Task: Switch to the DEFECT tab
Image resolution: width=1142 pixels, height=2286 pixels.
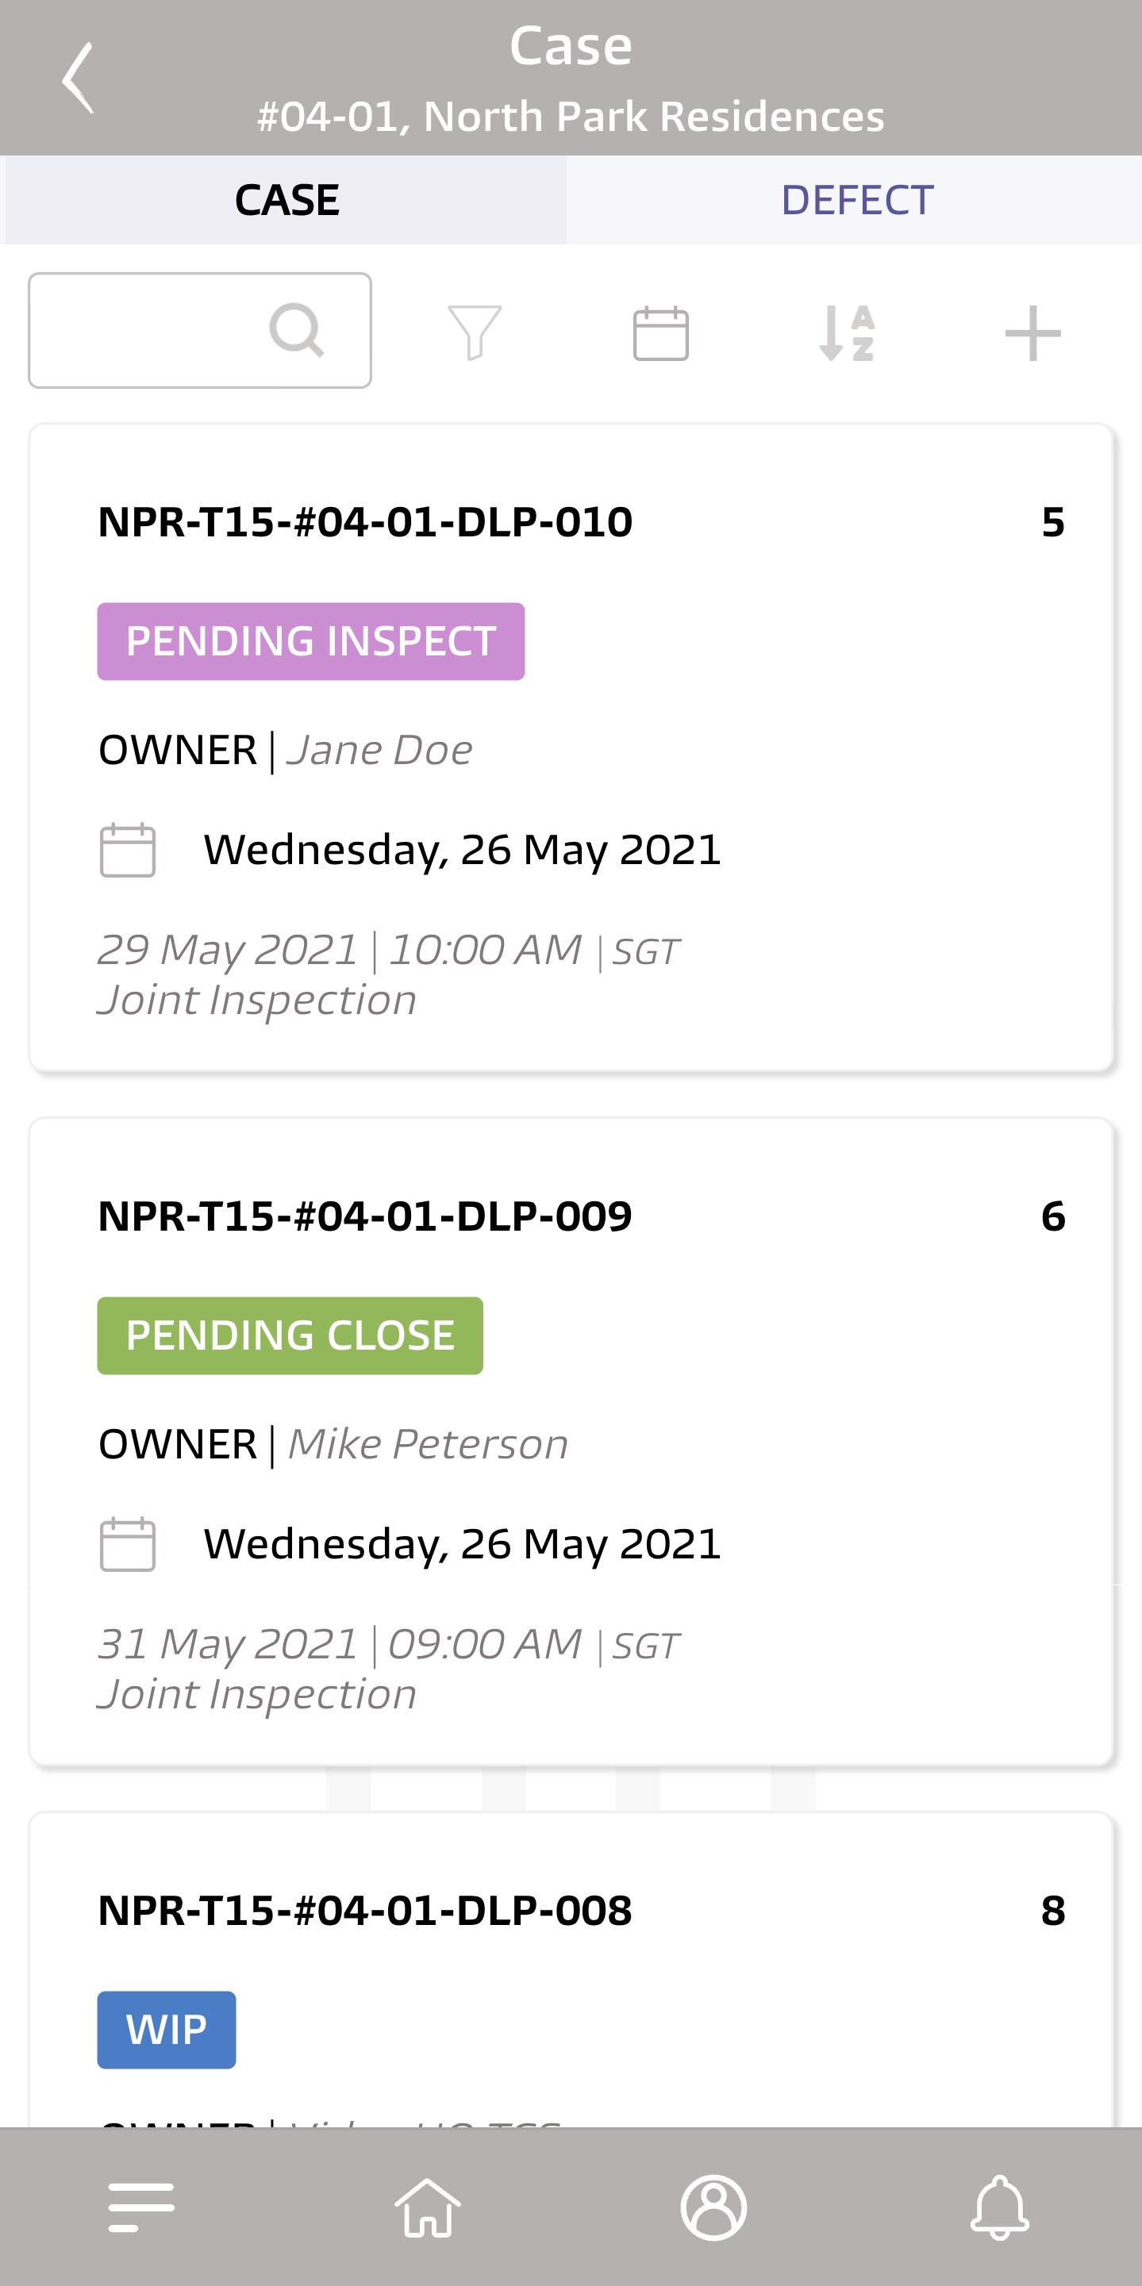Action: click(x=856, y=200)
